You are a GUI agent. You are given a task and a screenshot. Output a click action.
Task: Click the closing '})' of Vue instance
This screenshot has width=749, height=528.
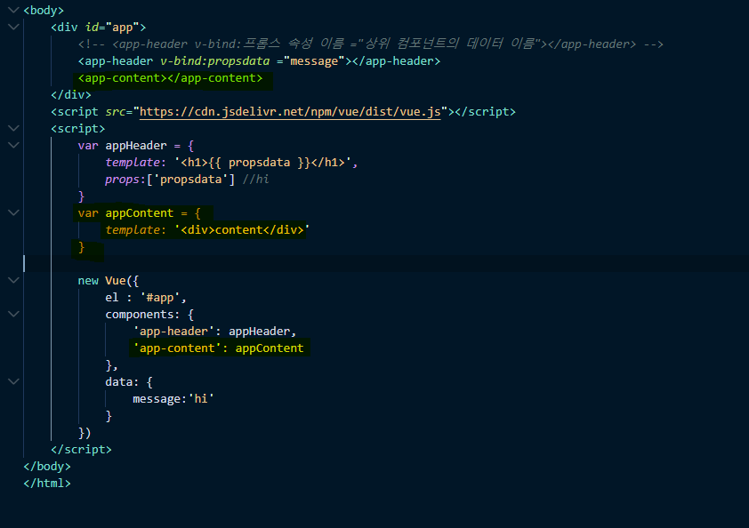tap(85, 433)
